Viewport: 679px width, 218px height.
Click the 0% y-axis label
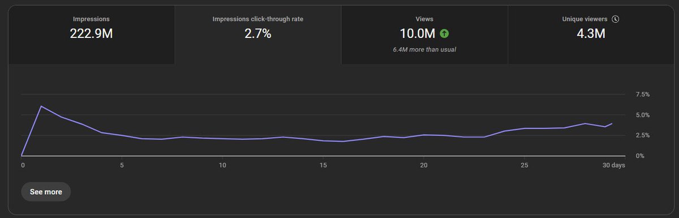[x=640, y=156]
